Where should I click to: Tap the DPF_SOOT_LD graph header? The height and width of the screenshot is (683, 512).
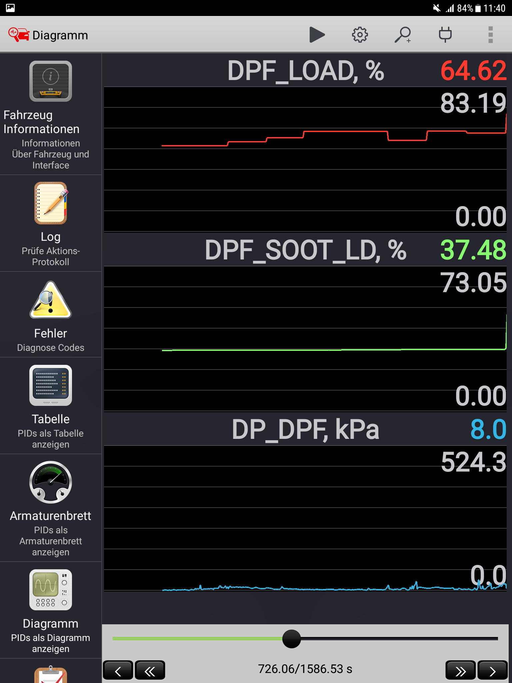coord(305,250)
